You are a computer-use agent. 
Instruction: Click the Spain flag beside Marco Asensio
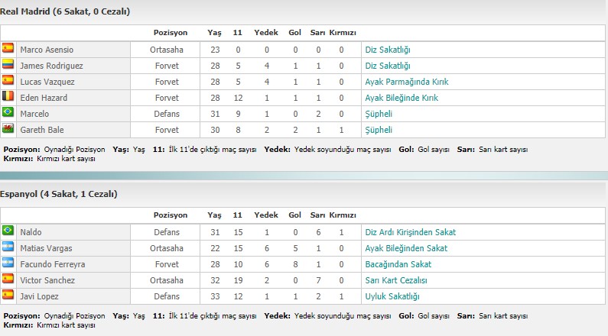[x=8, y=48]
